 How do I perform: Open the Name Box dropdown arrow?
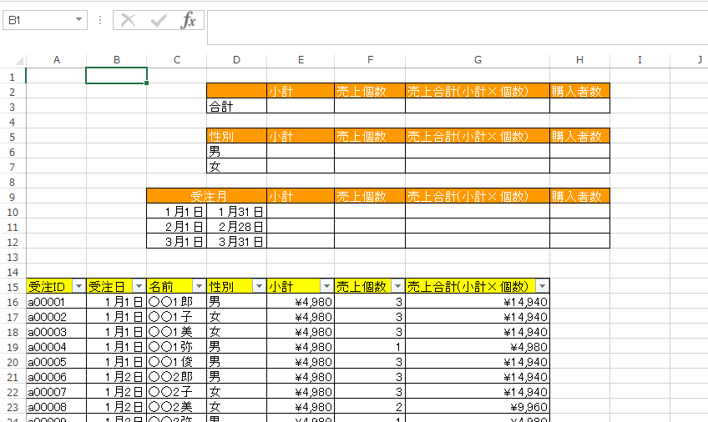[79, 20]
